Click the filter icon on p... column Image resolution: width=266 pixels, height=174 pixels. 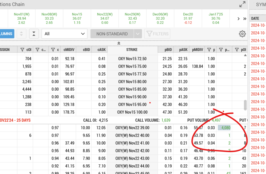221,50
